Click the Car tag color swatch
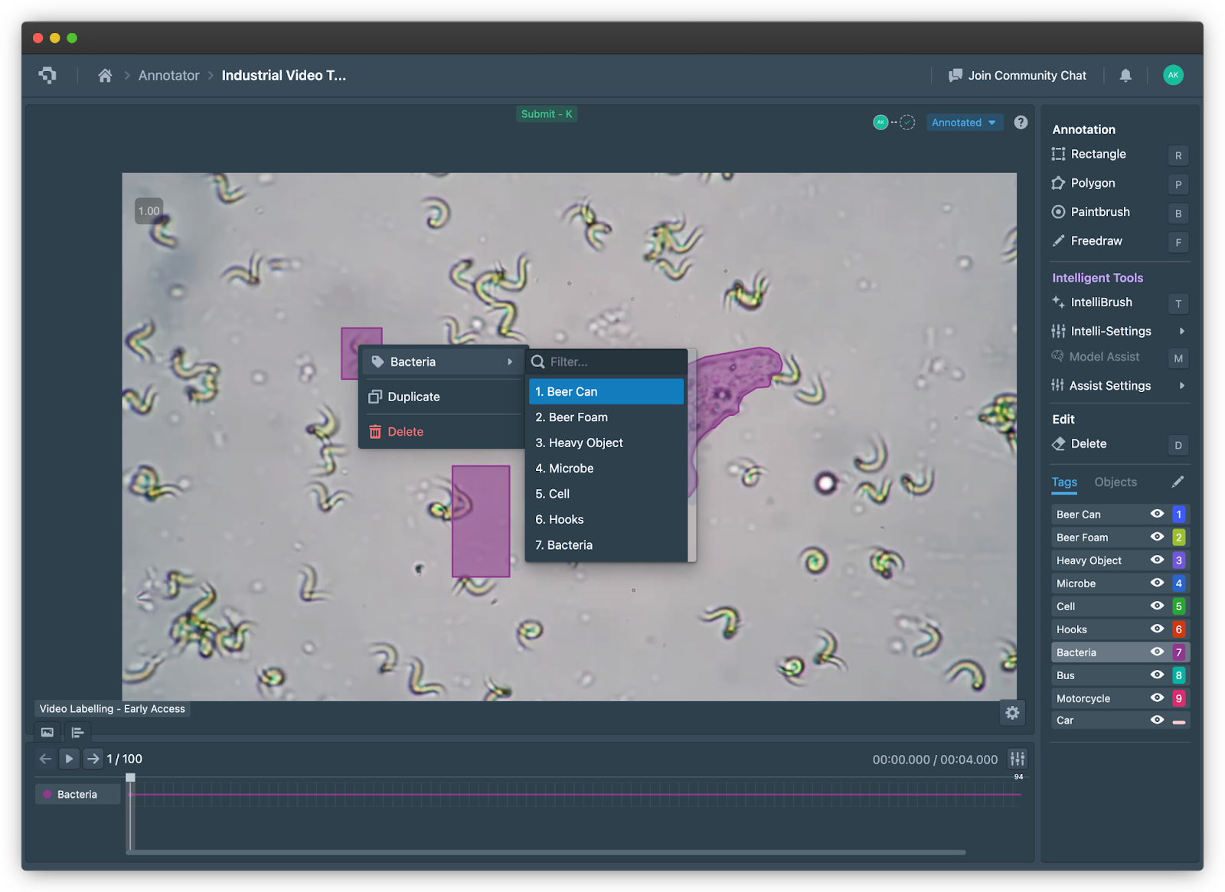The width and height of the screenshot is (1225, 892). pyautogui.click(x=1178, y=720)
